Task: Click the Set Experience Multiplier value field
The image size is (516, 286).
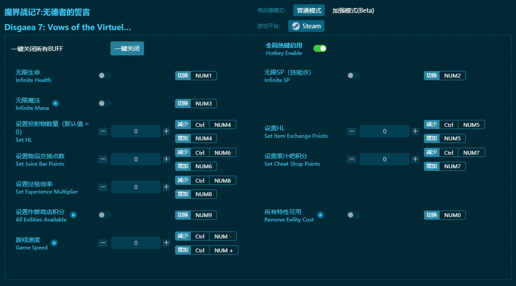Action: (136, 187)
